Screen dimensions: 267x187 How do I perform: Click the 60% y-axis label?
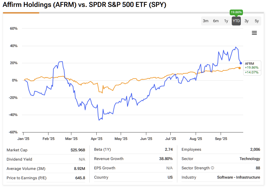[14, 28]
